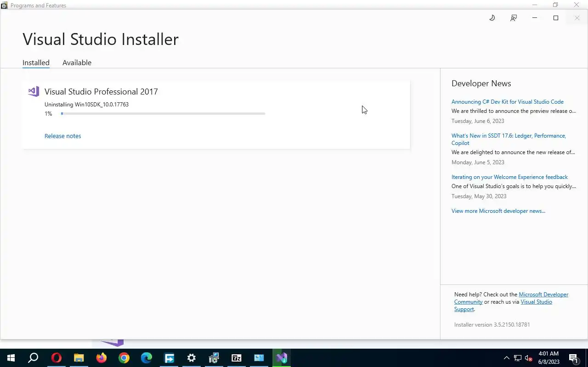
Task: Restore down the Programs and Features window
Action: 555,5
